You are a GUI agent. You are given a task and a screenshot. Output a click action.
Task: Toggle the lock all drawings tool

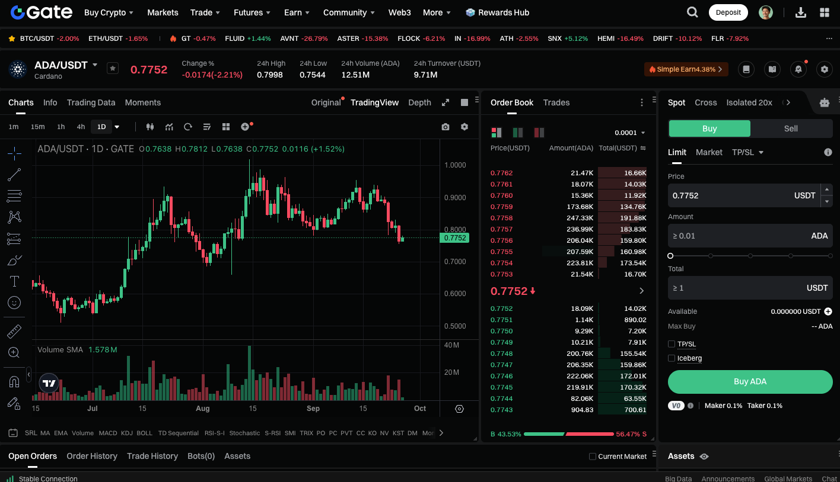[14, 403]
